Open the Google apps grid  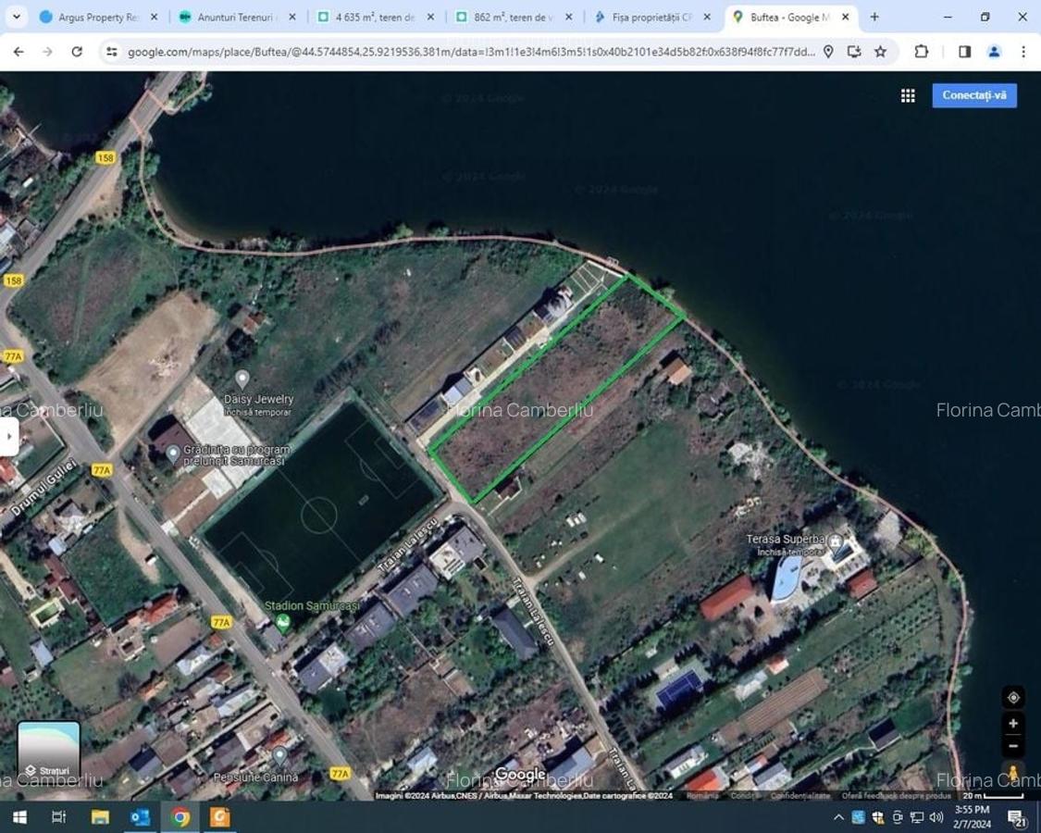(908, 95)
